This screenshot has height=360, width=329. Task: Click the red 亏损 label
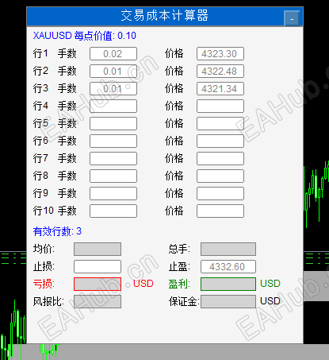(44, 284)
